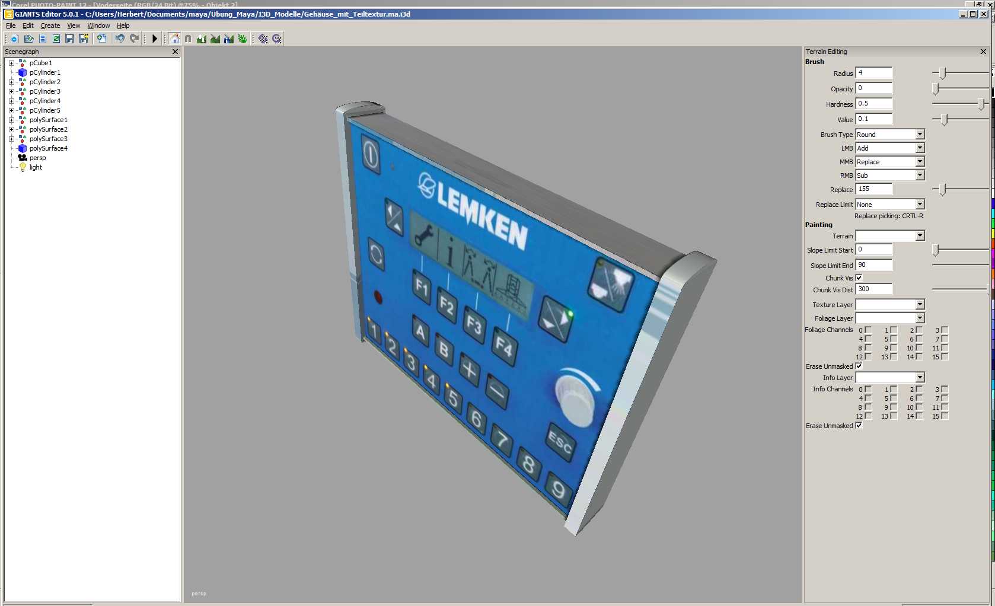
Task: Click the Slope Limit End input field
Action: point(874,265)
